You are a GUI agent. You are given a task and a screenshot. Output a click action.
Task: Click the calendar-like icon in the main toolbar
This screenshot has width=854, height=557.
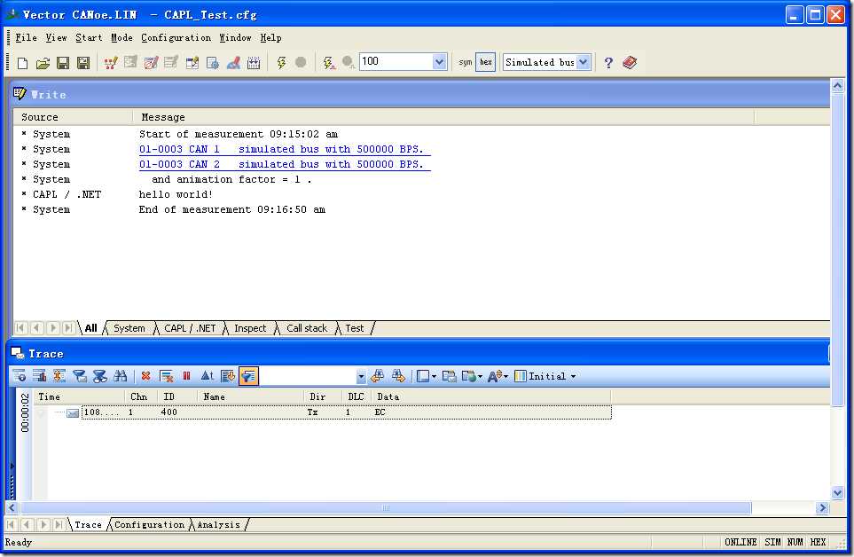[254, 63]
